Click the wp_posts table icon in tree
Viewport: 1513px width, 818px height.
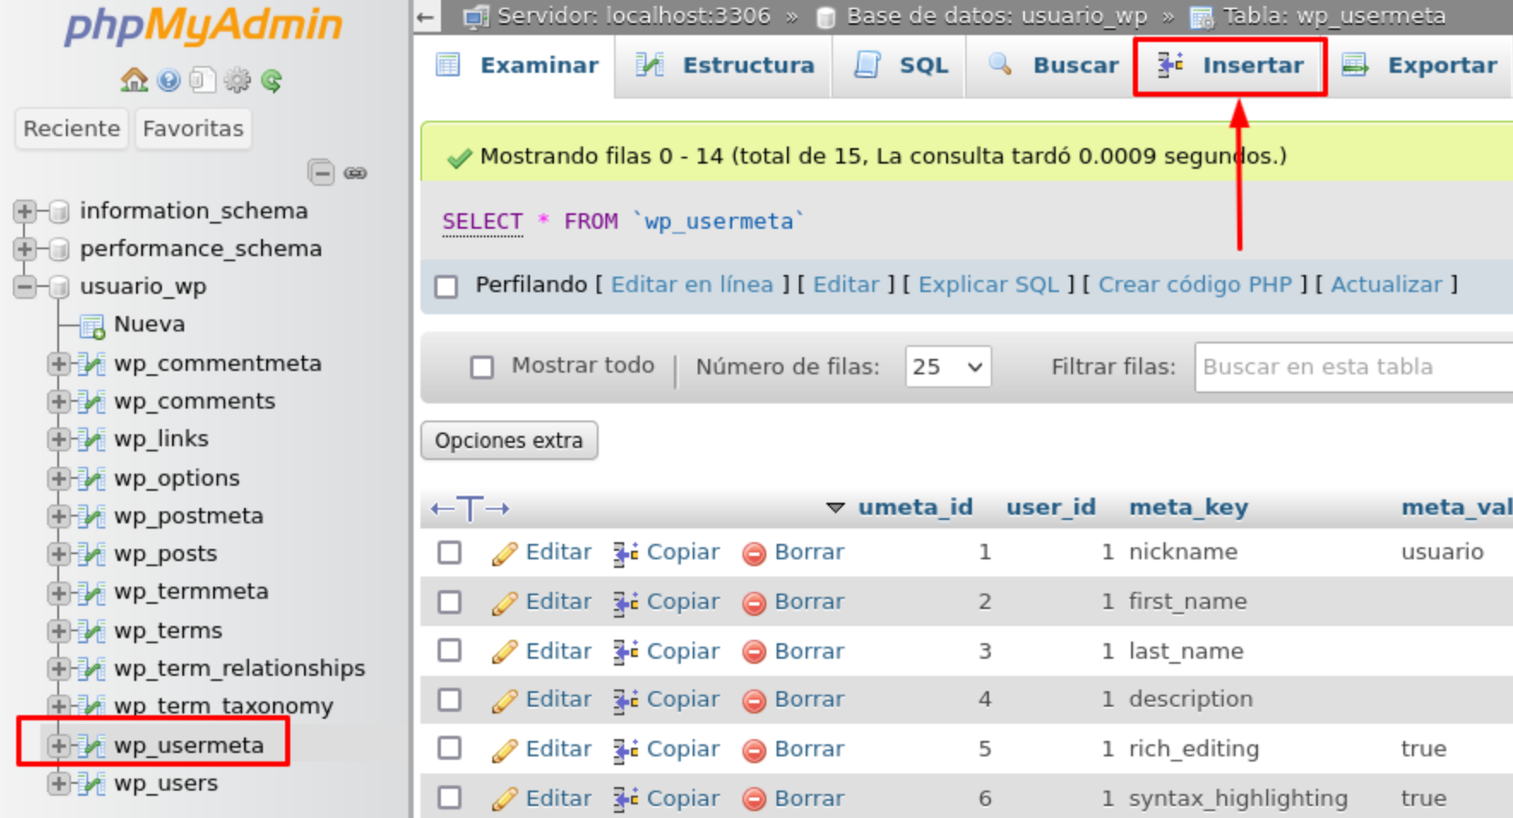tap(91, 553)
